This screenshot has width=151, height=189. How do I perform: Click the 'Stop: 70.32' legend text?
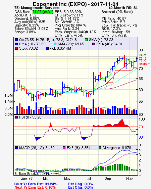click(29, 48)
